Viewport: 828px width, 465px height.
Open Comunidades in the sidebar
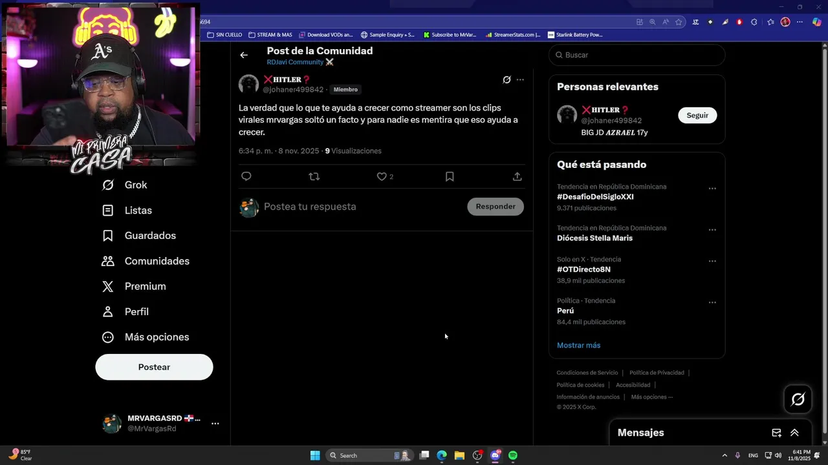click(x=146, y=261)
